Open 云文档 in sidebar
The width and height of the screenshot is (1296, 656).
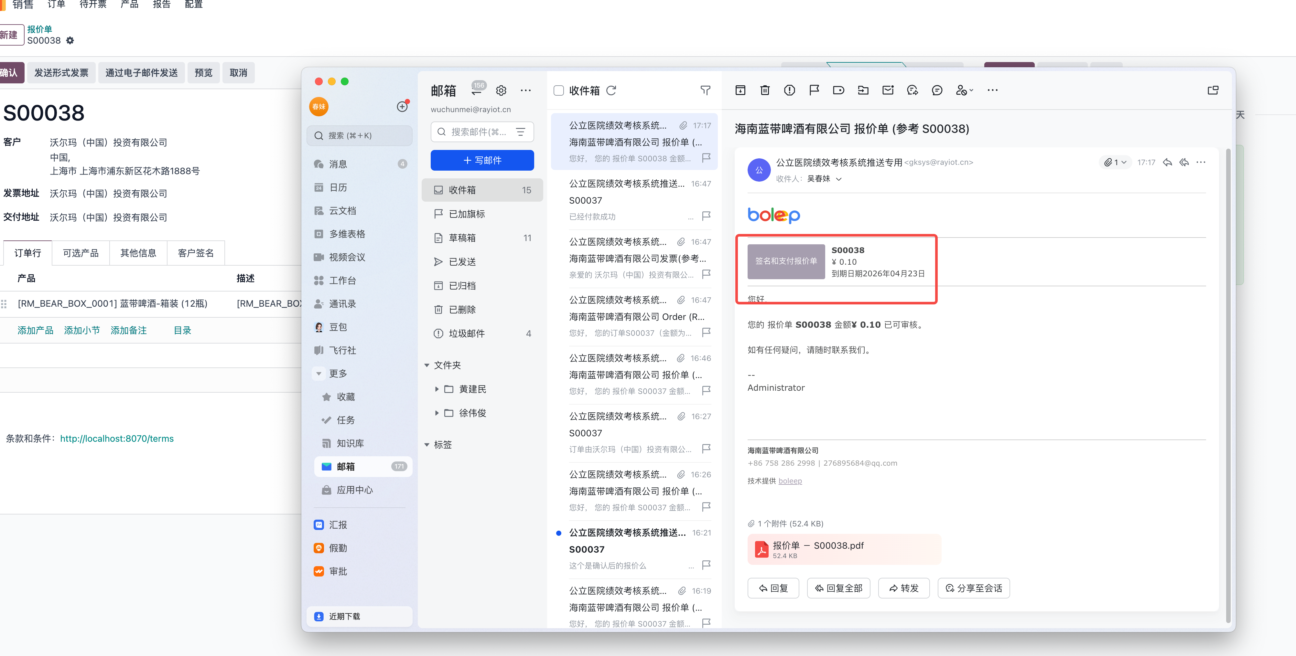point(360,211)
